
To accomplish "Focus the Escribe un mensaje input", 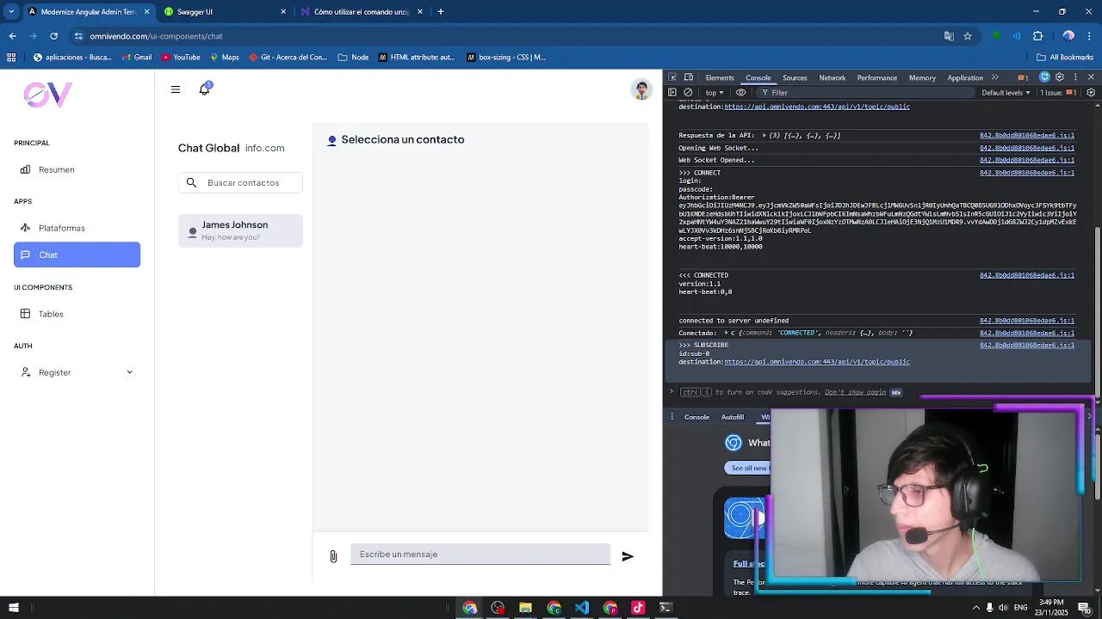I will [480, 555].
